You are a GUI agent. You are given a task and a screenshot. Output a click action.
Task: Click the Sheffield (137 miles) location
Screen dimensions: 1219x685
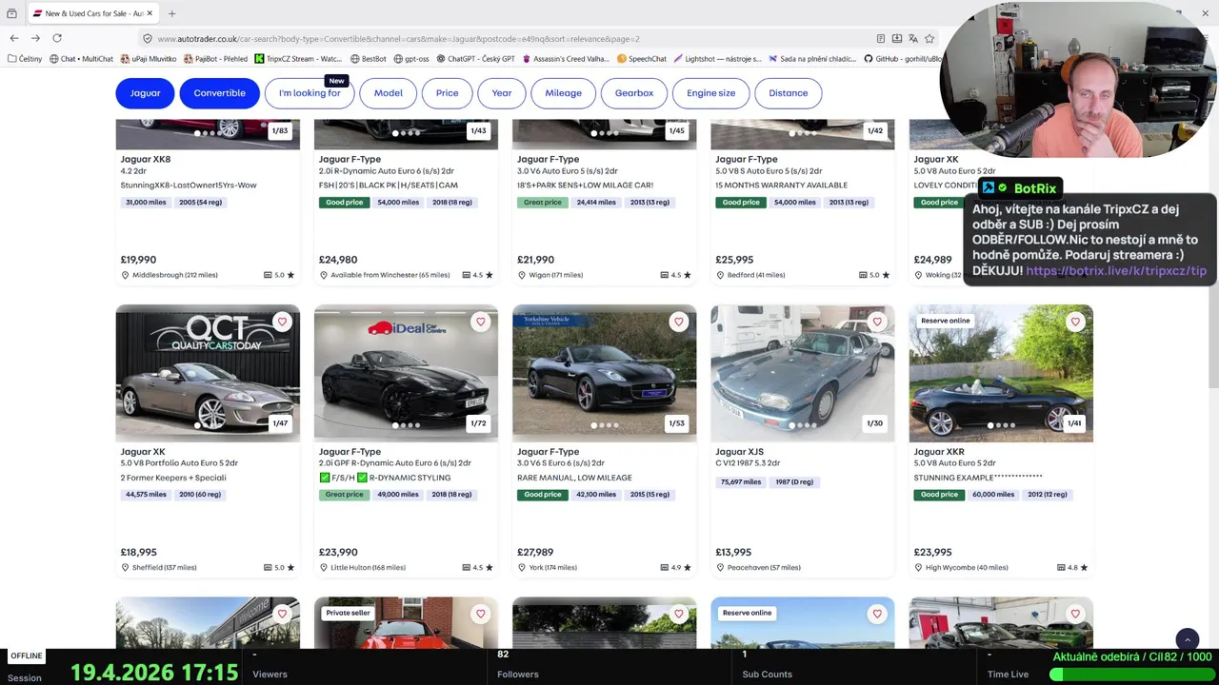(164, 567)
